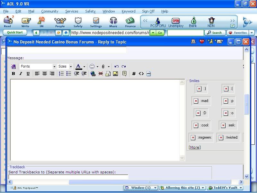
Task: Expand the Favorites dropdown arrow
Action: tap(252, 33)
